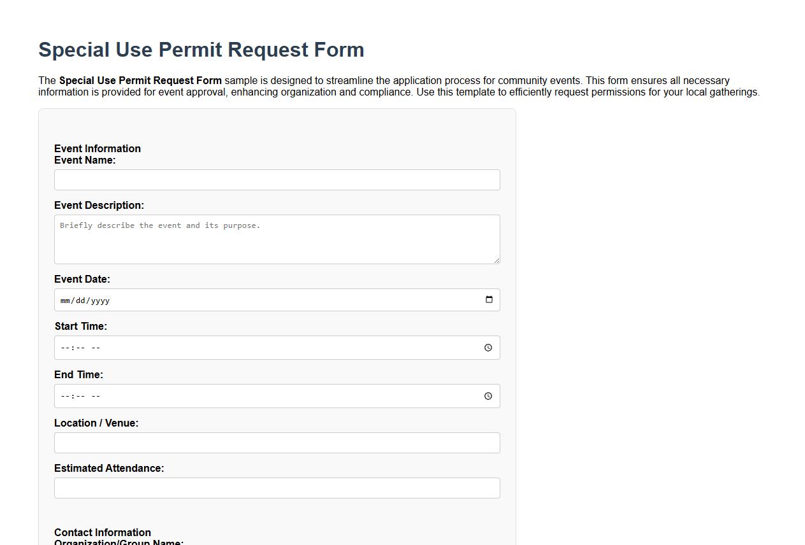Click the Event Name label
Screen dimensions: 805x545
[85, 160]
